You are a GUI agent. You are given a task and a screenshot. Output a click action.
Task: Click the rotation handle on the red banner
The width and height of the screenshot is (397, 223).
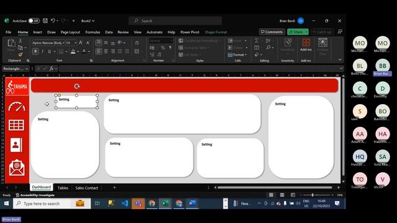[77, 86]
